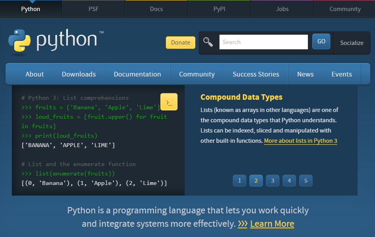Click the Compound Data Types heading
Image resolution: width=375 pixels, height=237 pixels.
[x=241, y=97]
